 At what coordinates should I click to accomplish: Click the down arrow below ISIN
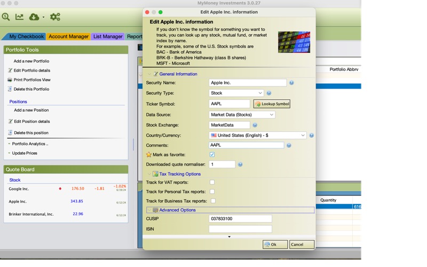tap(230, 237)
